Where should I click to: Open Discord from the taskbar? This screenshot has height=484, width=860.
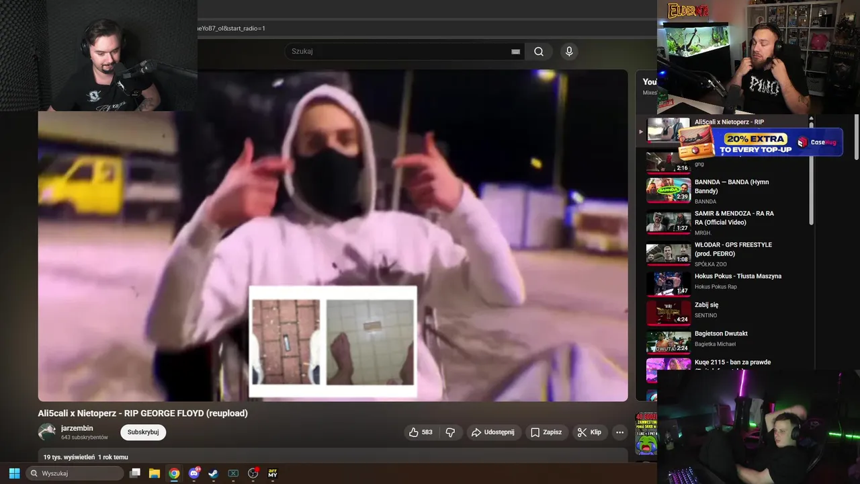[x=194, y=473]
